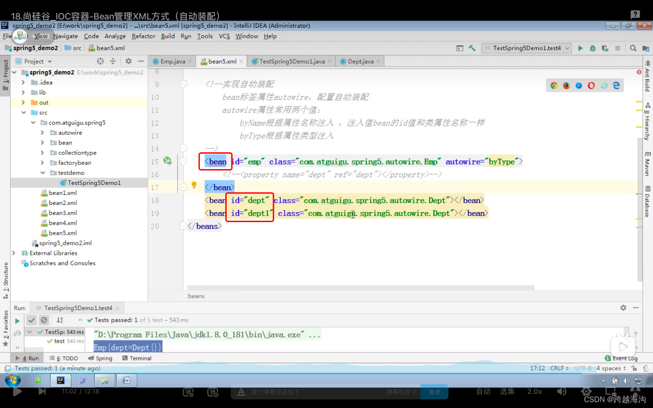Screen dimensions: 653x408
Task: Open in Chrome browser icon
Action: [554, 85]
